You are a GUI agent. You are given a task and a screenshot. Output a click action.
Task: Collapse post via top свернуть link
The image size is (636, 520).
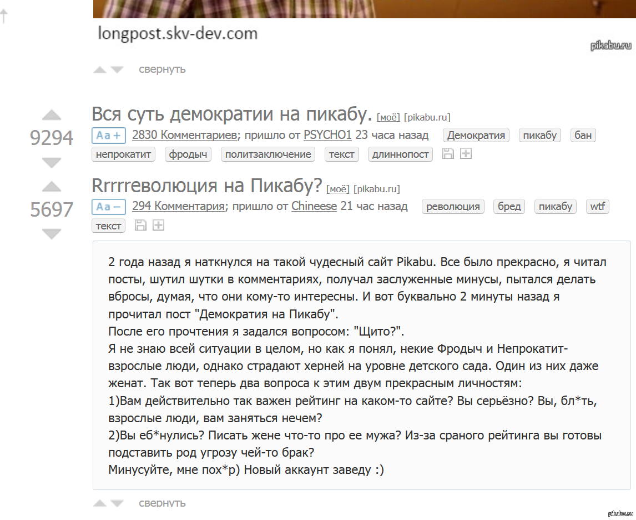click(162, 69)
